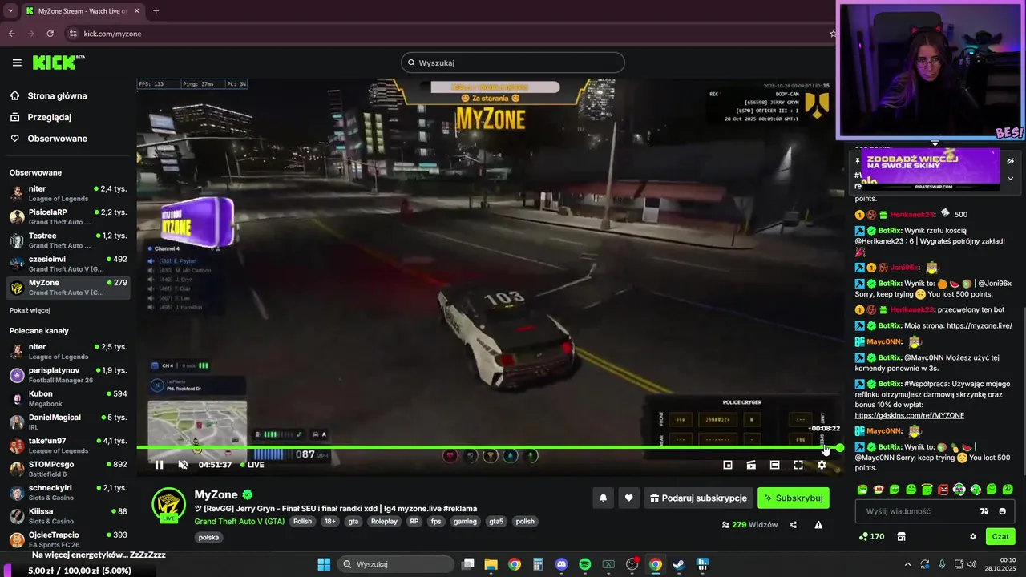Open browser tab search dropdown
Screen dimensions: 1026x577
(x=10, y=10)
